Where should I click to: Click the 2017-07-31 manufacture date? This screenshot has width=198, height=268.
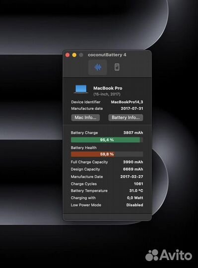(x=132, y=109)
